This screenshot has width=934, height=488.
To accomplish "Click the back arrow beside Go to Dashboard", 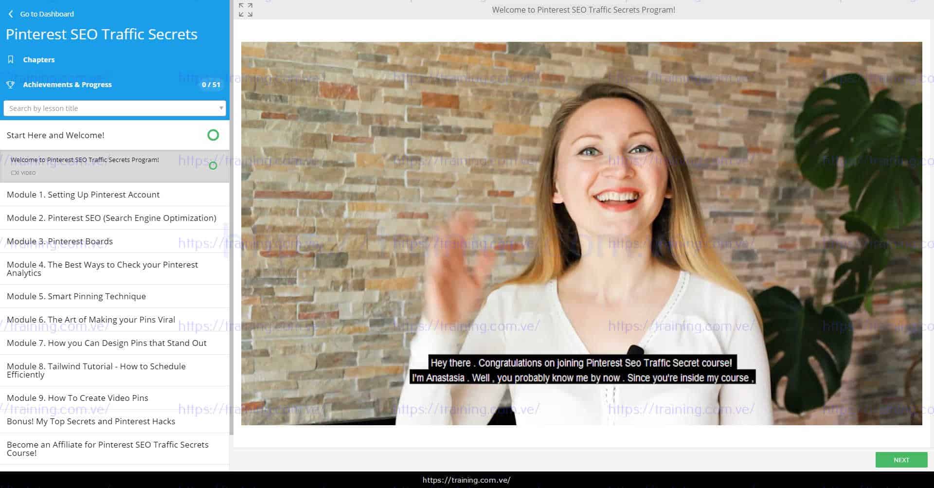I will click(x=11, y=14).
